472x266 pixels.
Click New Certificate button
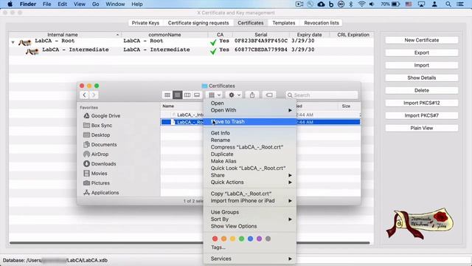421,40
